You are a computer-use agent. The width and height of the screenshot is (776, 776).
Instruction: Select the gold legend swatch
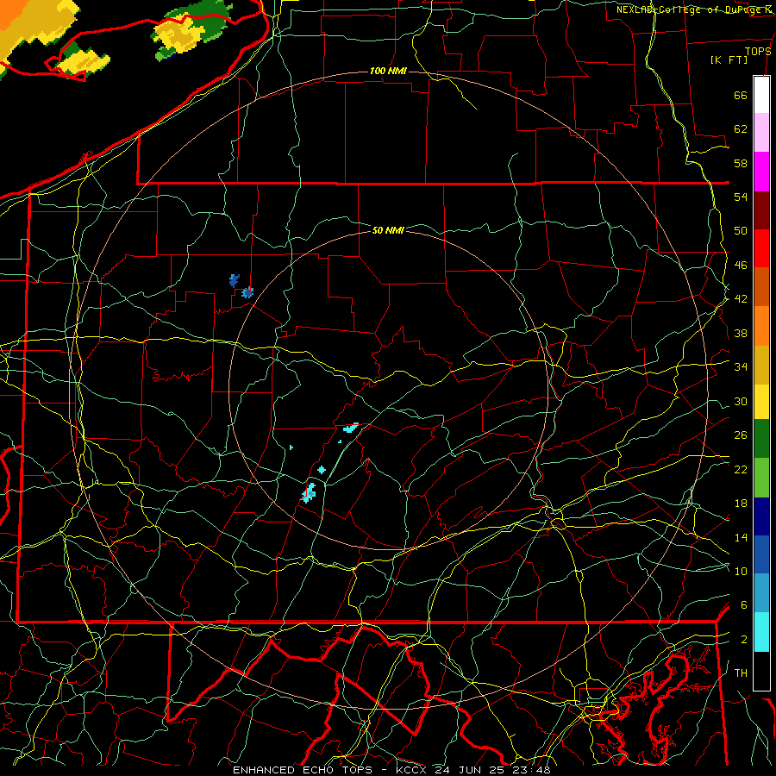pyautogui.click(x=761, y=365)
